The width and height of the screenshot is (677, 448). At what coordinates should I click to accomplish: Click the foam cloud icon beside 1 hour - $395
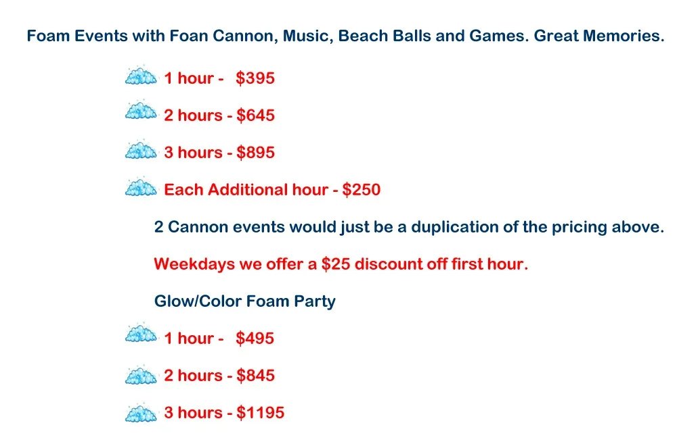point(141,76)
